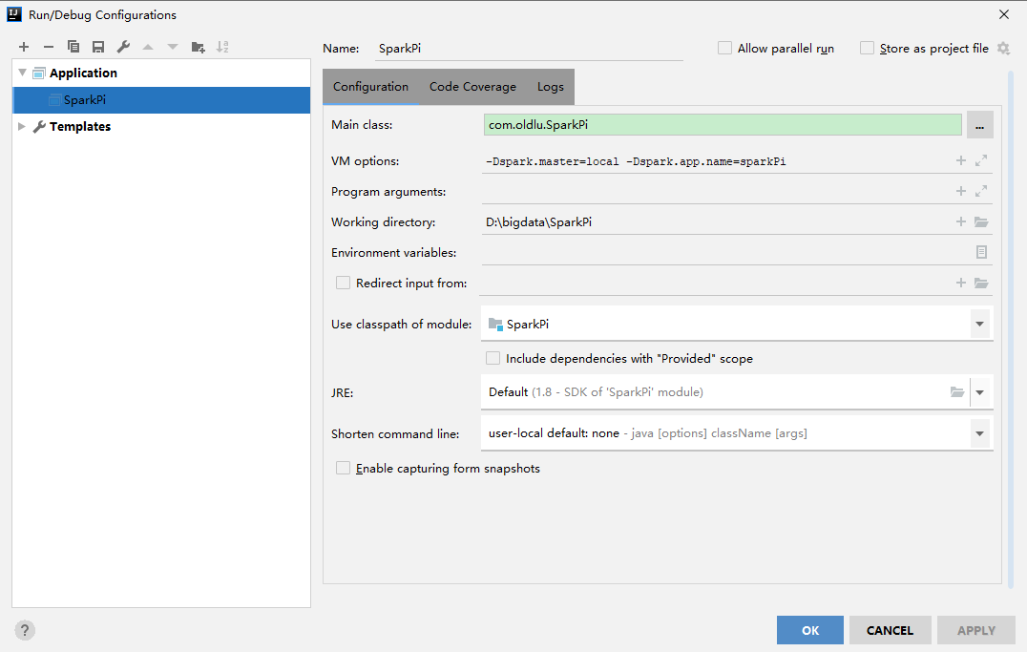The width and height of the screenshot is (1027, 652).
Task: Close the Run/Debug Configurations dialog
Action: [x=1004, y=14]
